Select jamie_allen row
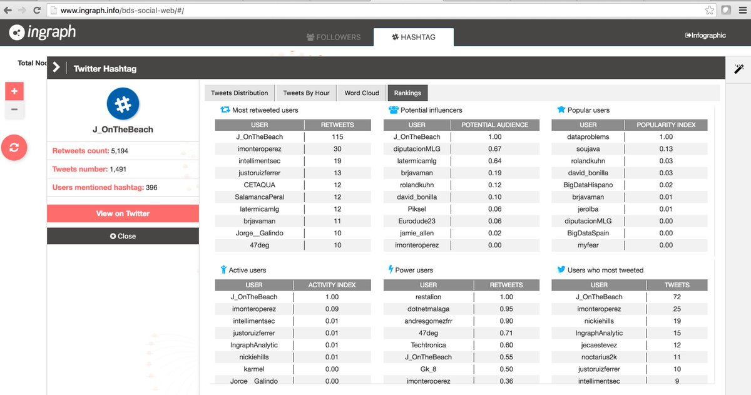The width and height of the screenshot is (751, 395). pos(461,233)
